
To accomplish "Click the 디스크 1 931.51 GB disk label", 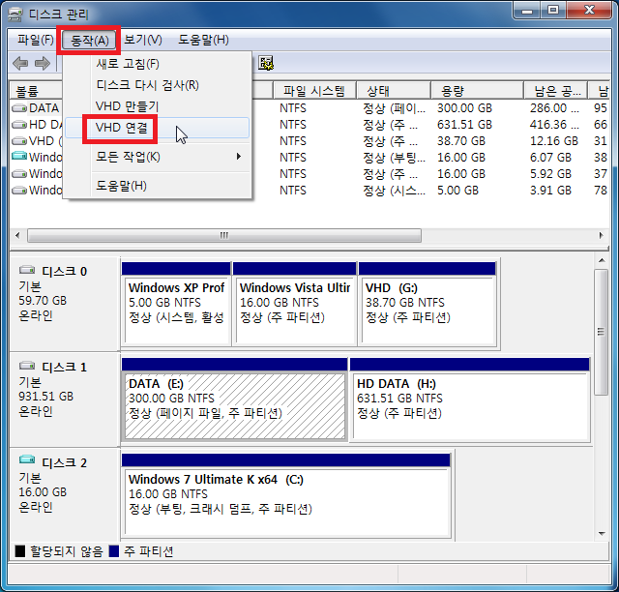I will [64, 400].
